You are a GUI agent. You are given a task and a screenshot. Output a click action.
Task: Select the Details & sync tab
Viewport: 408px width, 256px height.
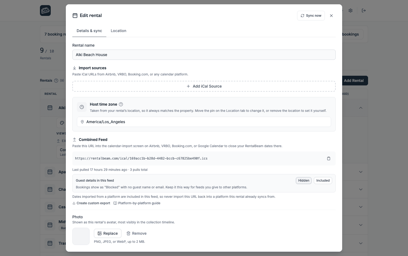click(x=89, y=31)
